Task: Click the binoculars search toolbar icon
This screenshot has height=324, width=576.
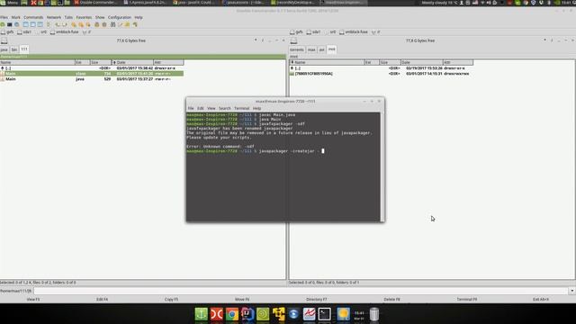Action: pyautogui.click(x=112, y=24)
